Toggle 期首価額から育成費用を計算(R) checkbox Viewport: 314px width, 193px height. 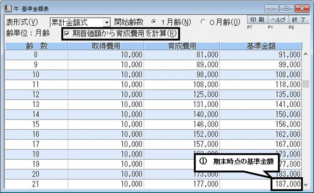[67, 33]
